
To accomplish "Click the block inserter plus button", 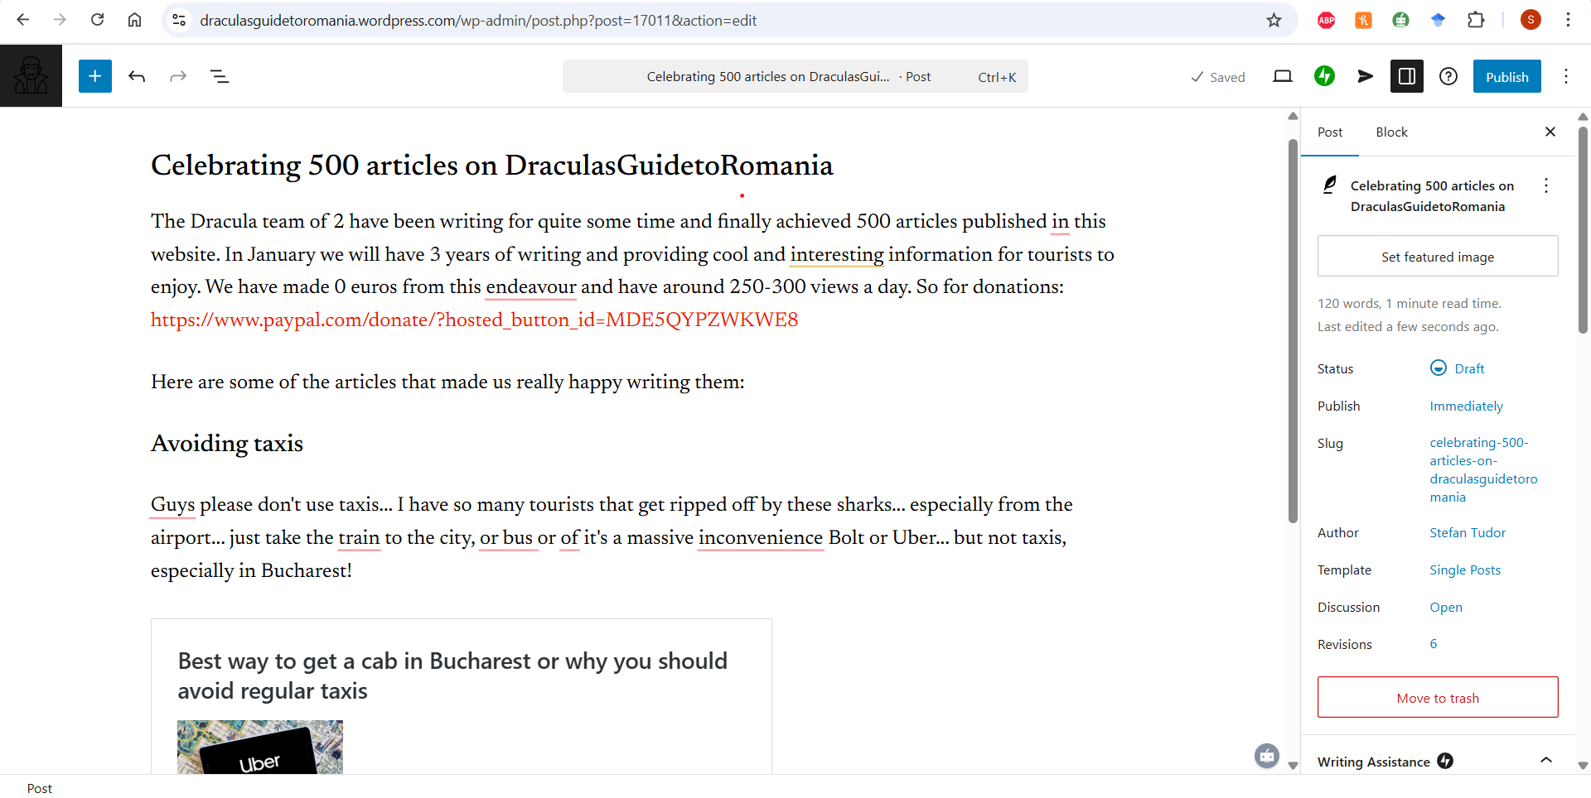I will pyautogui.click(x=95, y=76).
